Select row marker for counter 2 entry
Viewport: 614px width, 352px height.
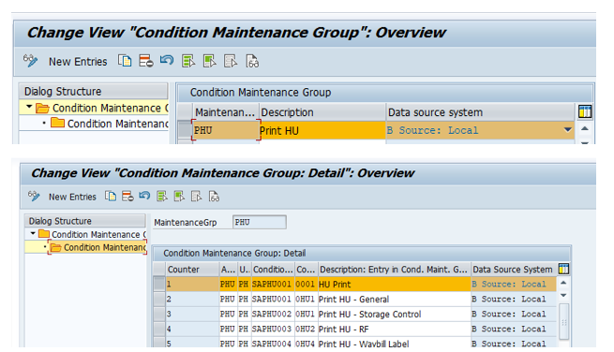[158, 300]
